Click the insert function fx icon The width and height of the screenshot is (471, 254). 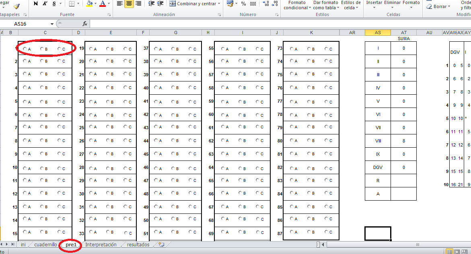coord(85,24)
